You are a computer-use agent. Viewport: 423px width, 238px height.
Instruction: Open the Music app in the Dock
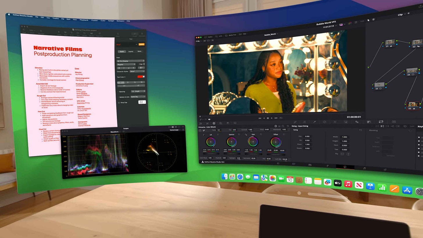pos(348,184)
